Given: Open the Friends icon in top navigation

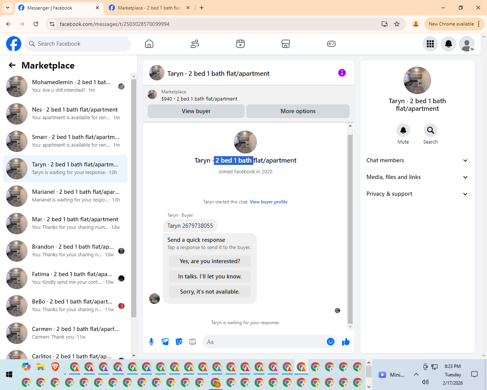Looking at the screenshot, I should coord(195,44).
